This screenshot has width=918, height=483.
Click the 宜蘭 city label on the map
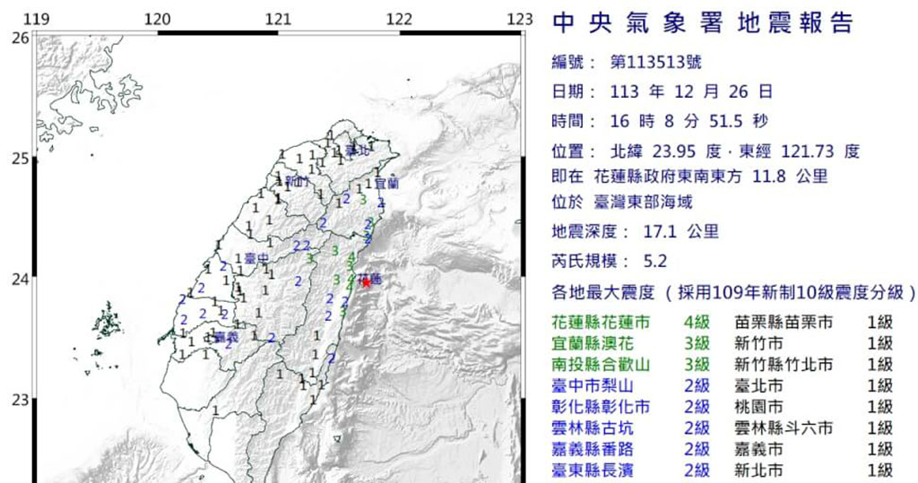click(386, 183)
